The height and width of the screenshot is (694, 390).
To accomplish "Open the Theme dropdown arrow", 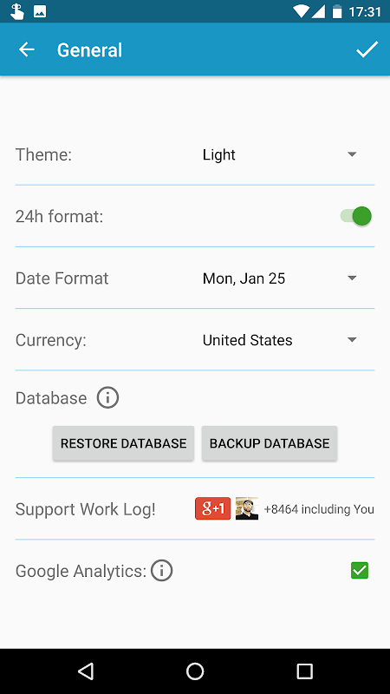I will pyautogui.click(x=352, y=154).
